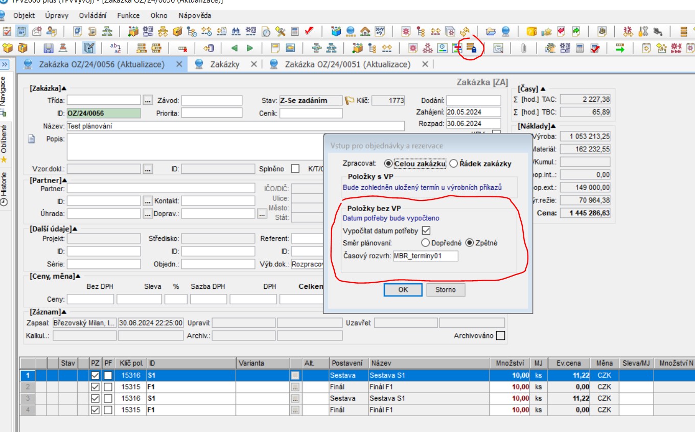Confirm the dialog with OK
695x432 pixels.
[403, 289]
